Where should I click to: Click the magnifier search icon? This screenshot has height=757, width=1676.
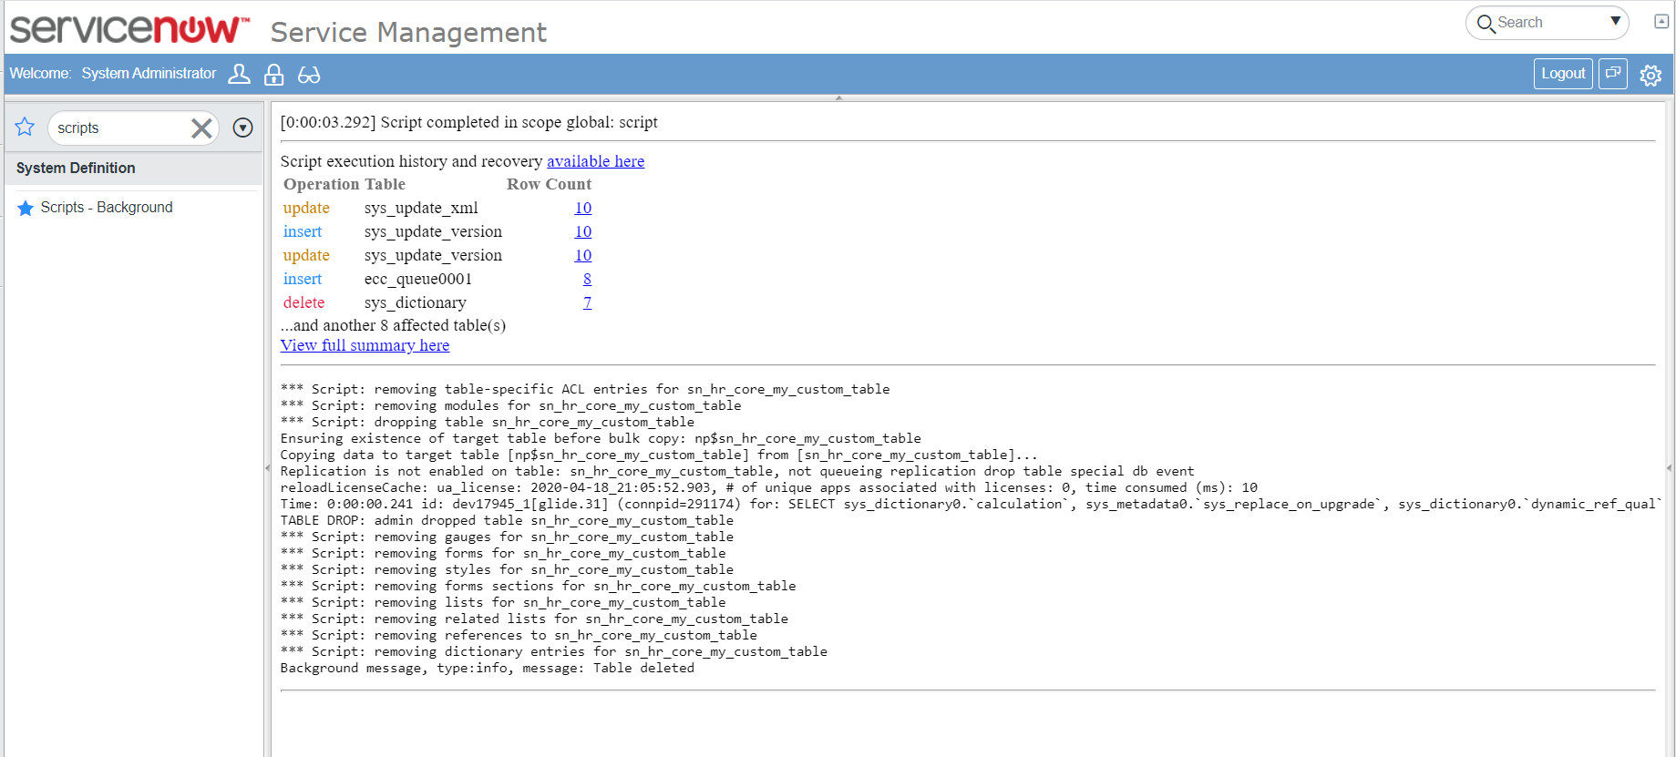[1486, 24]
